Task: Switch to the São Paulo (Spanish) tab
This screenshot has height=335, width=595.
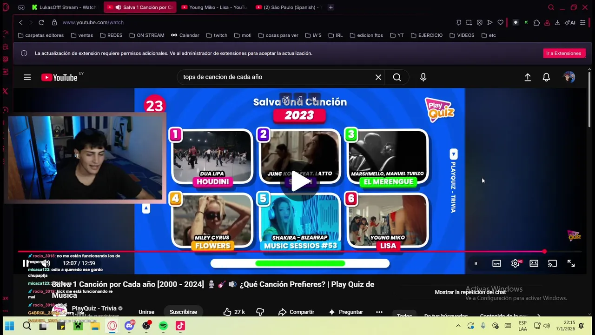Action: (x=288, y=7)
